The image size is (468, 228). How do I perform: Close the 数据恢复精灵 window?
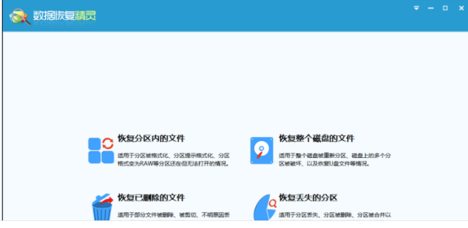[461, 8]
